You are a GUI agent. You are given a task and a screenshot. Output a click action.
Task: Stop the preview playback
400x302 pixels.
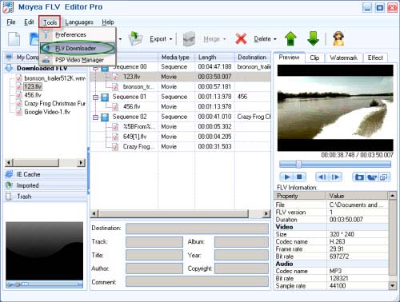pos(299,177)
